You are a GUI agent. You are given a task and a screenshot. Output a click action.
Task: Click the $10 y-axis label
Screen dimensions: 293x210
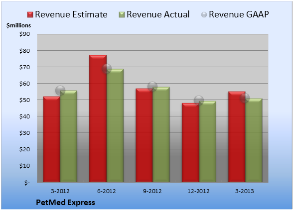point(24,166)
